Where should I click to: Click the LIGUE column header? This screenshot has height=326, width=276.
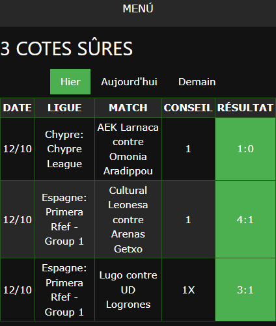coord(64,108)
